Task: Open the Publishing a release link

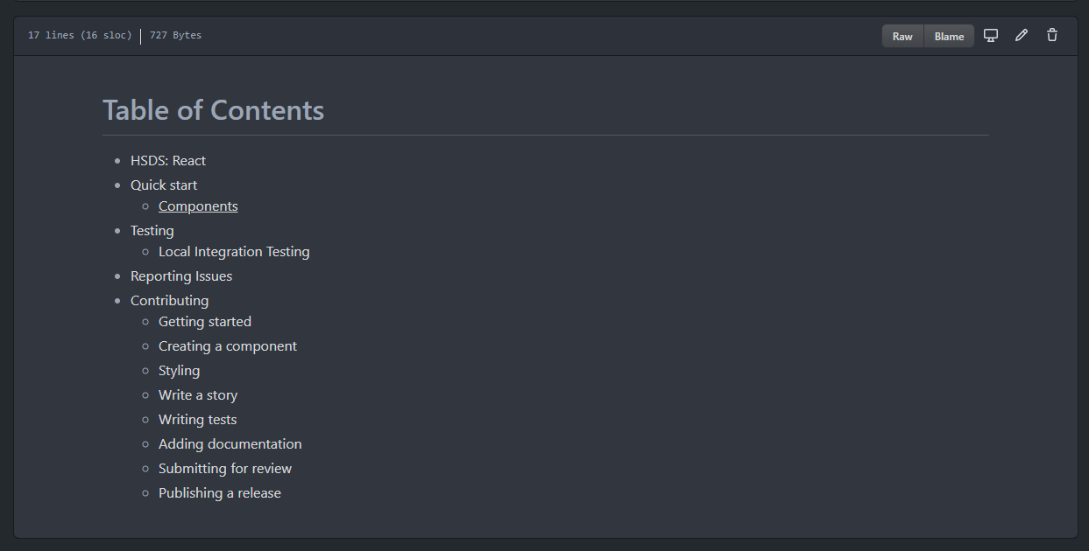Action: point(219,492)
